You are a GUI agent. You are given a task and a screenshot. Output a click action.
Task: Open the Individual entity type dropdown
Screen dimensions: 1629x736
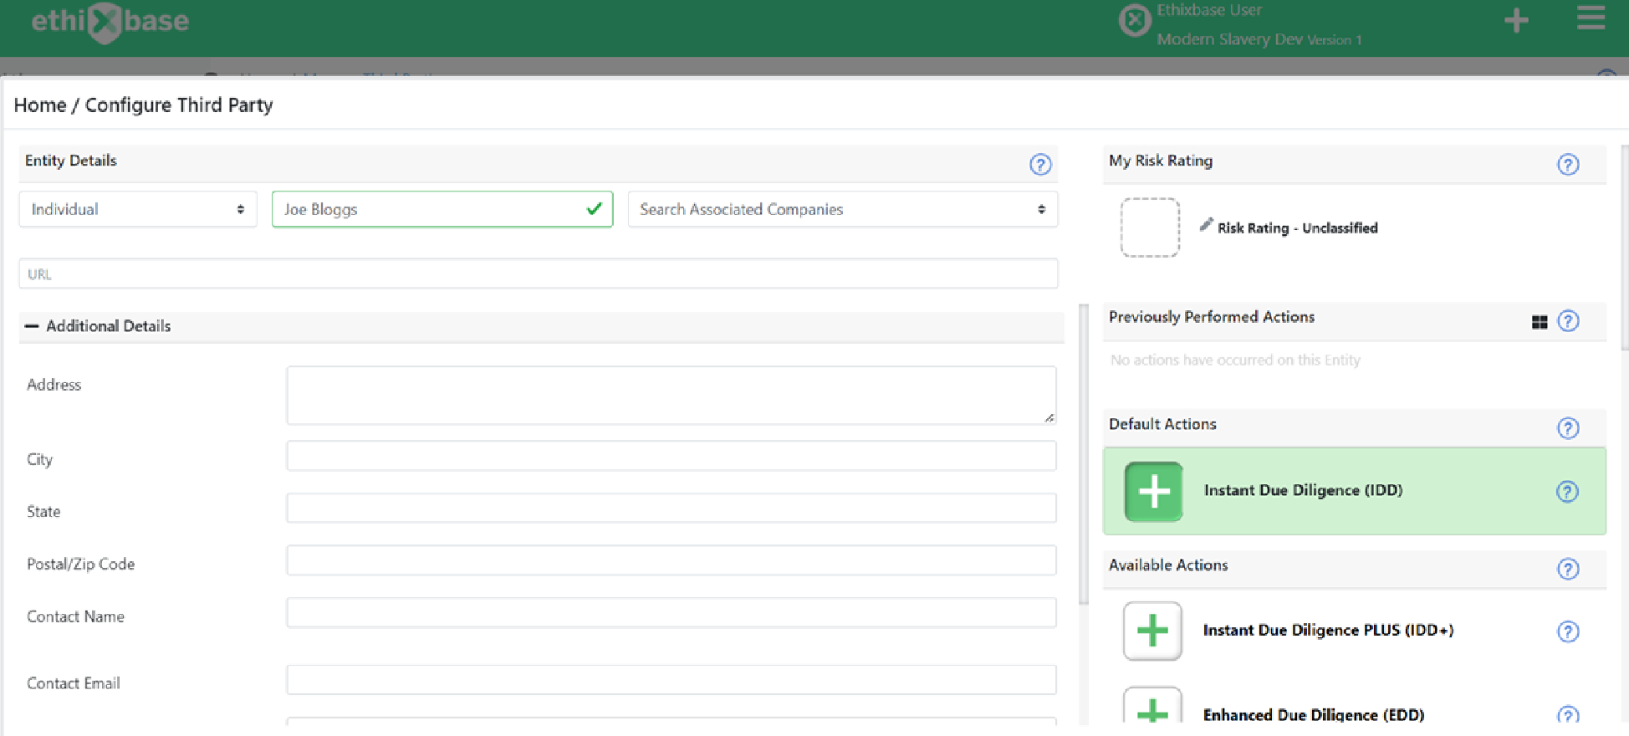(x=138, y=209)
